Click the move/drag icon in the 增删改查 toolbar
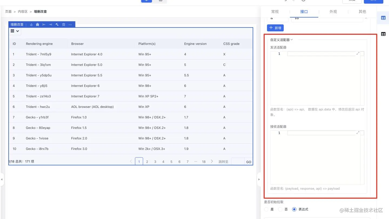 point(31,25)
